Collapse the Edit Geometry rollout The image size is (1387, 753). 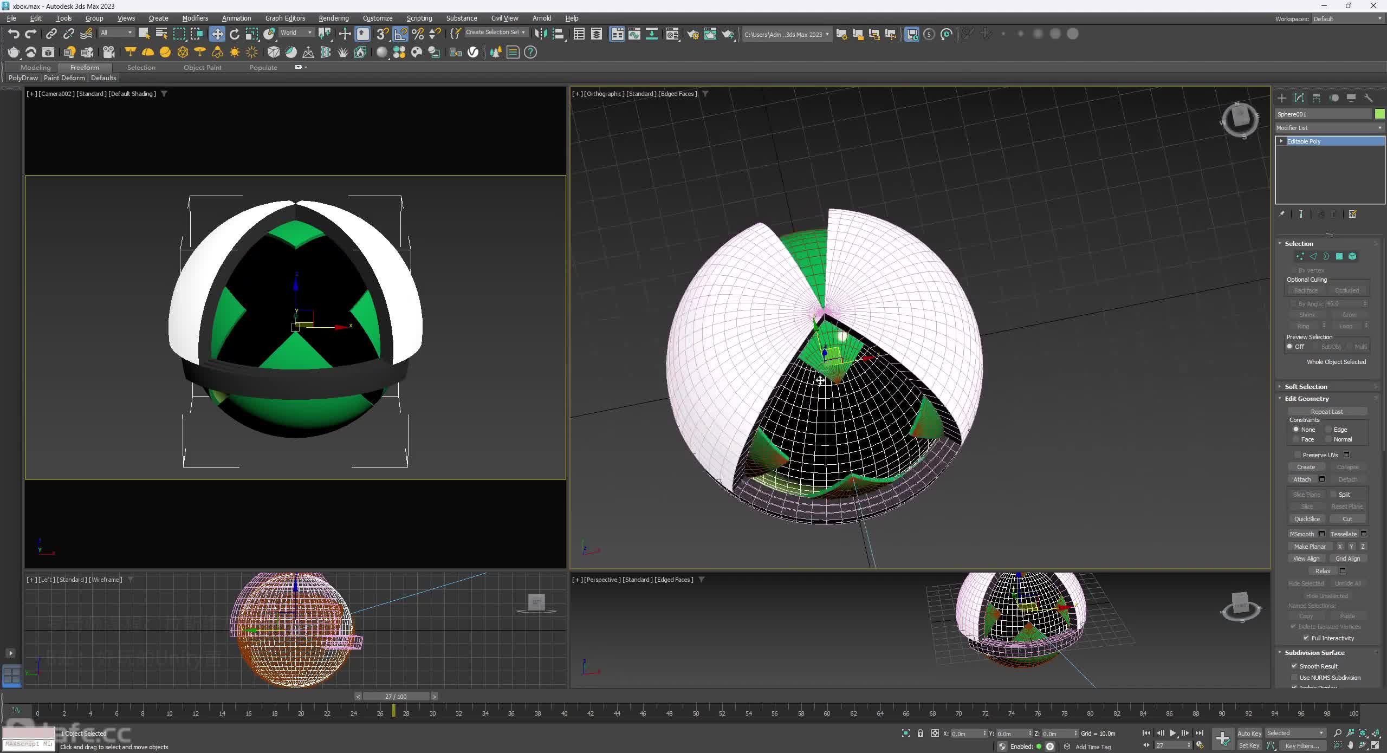[x=1307, y=398]
